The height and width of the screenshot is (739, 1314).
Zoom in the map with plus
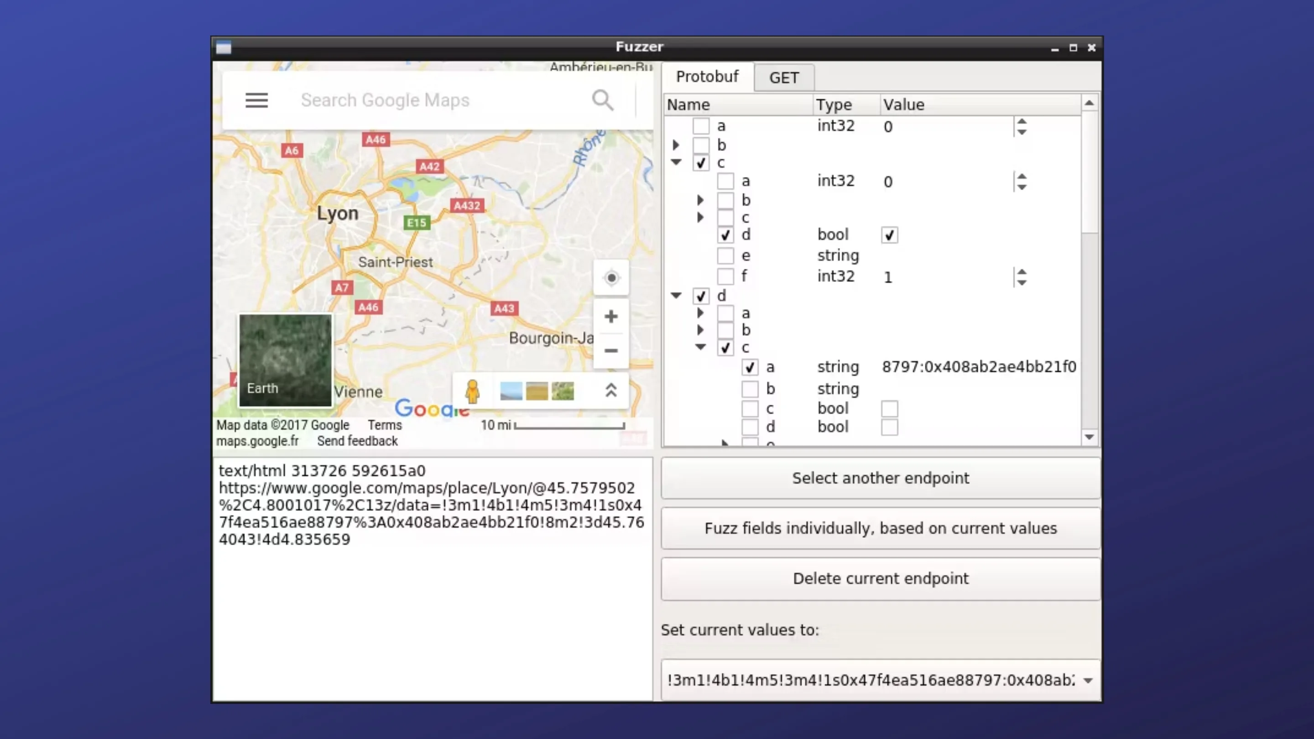point(611,317)
